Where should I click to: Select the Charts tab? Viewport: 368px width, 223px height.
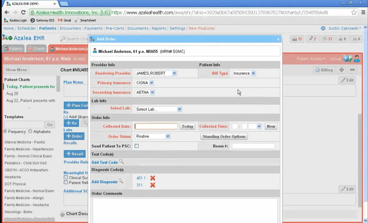(x=36, y=48)
